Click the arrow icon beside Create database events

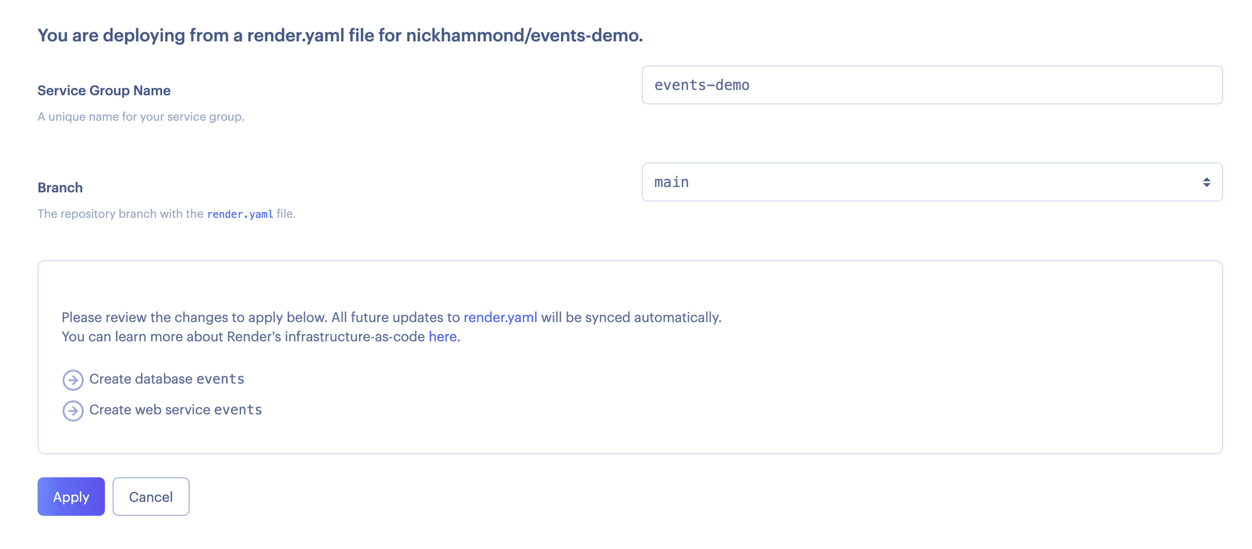pyautogui.click(x=73, y=380)
